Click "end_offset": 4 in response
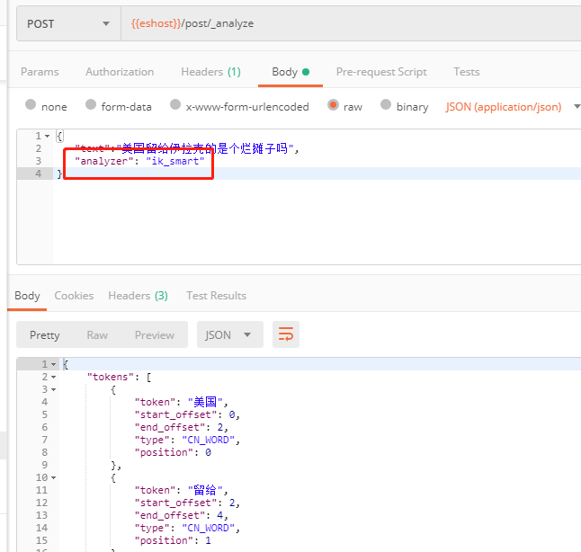This screenshot has width=581, height=552. coord(181,516)
